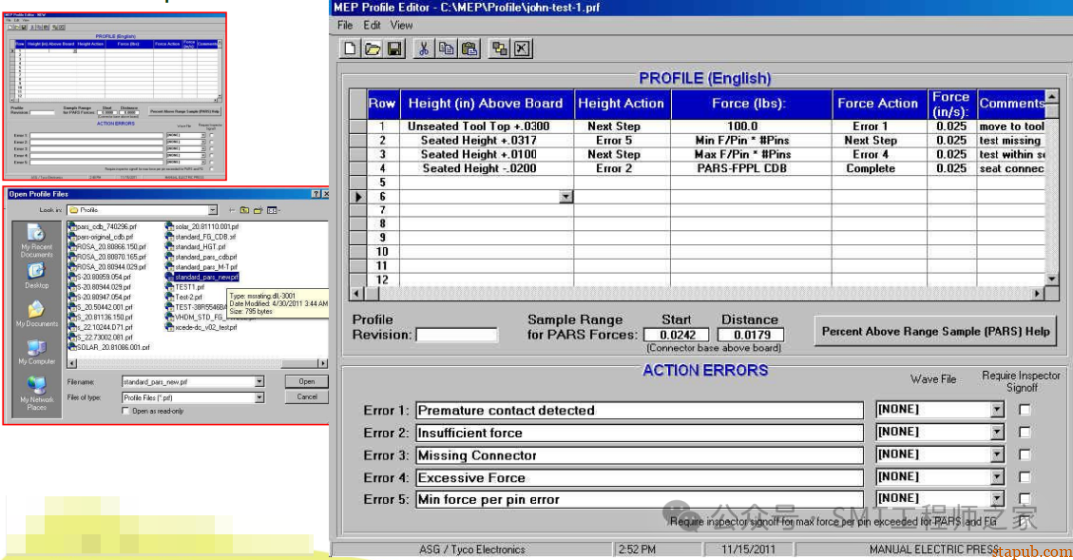This screenshot has height=560, width=1073.
Task: Click the Cut scissors toolbar icon
Action: click(424, 48)
